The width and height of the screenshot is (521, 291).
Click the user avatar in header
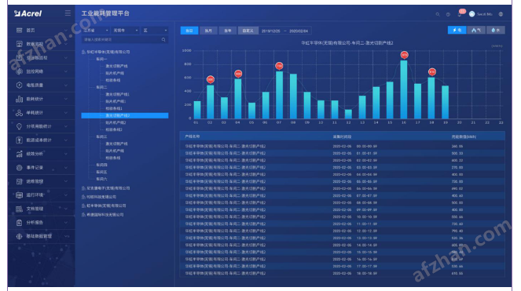[471, 14]
